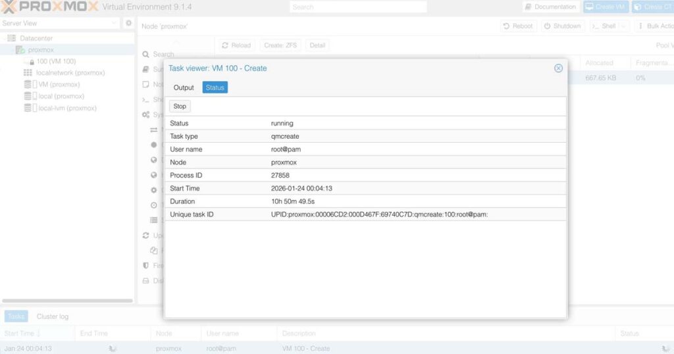Select localnetwork (proxmox) in the tree
Viewport: 674px width, 354px height.
(x=70, y=73)
